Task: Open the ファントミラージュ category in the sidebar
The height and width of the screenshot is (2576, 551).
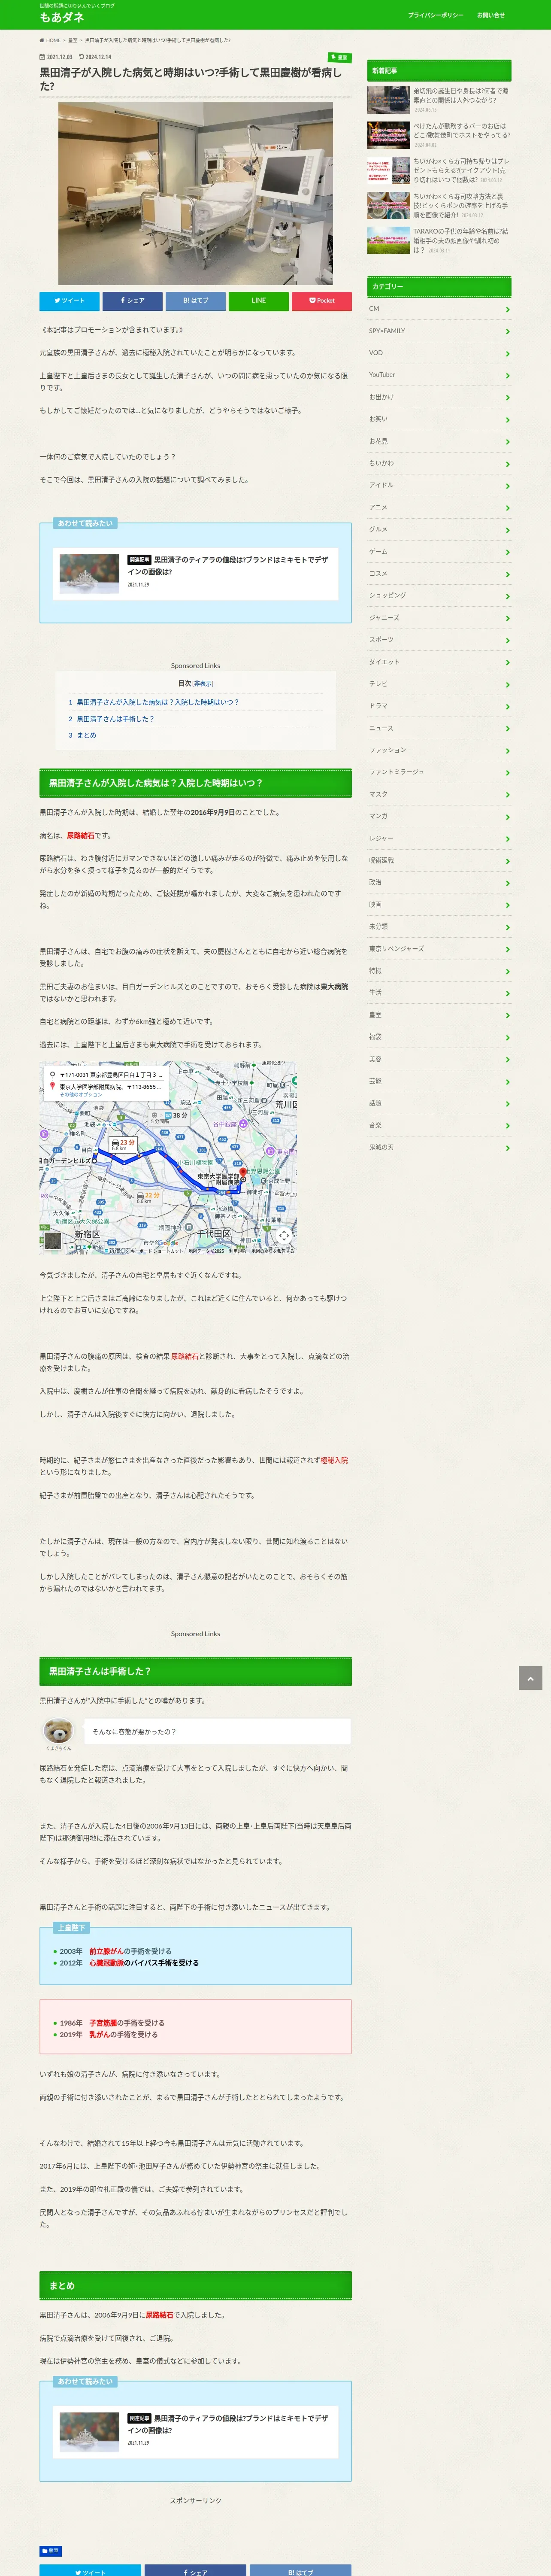Action: tap(439, 772)
